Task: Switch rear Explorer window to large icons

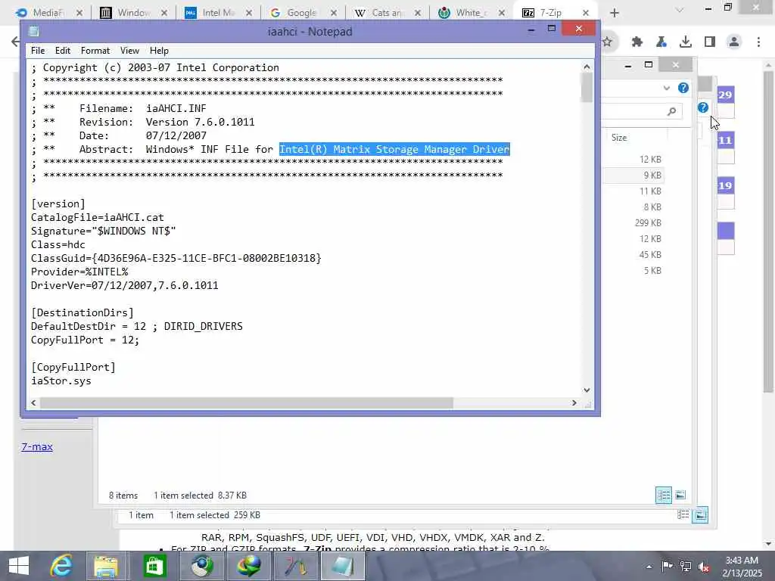Action: click(700, 514)
